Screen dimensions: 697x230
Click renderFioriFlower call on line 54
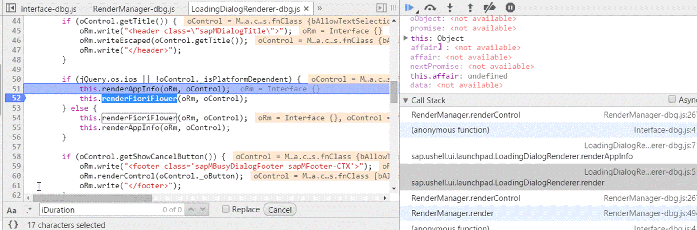pyautogui.click(x=139, y=118)
